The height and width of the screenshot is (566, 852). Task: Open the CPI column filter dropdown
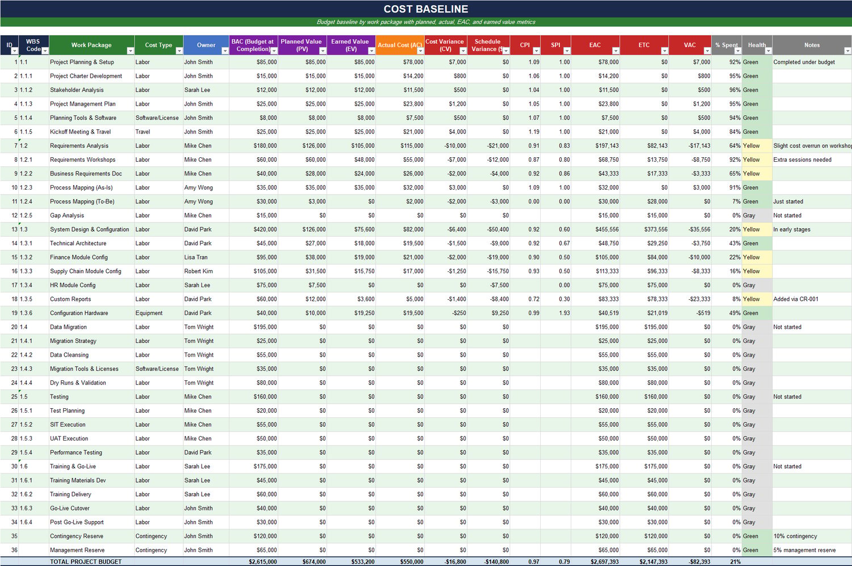click(x=536, y=51)
